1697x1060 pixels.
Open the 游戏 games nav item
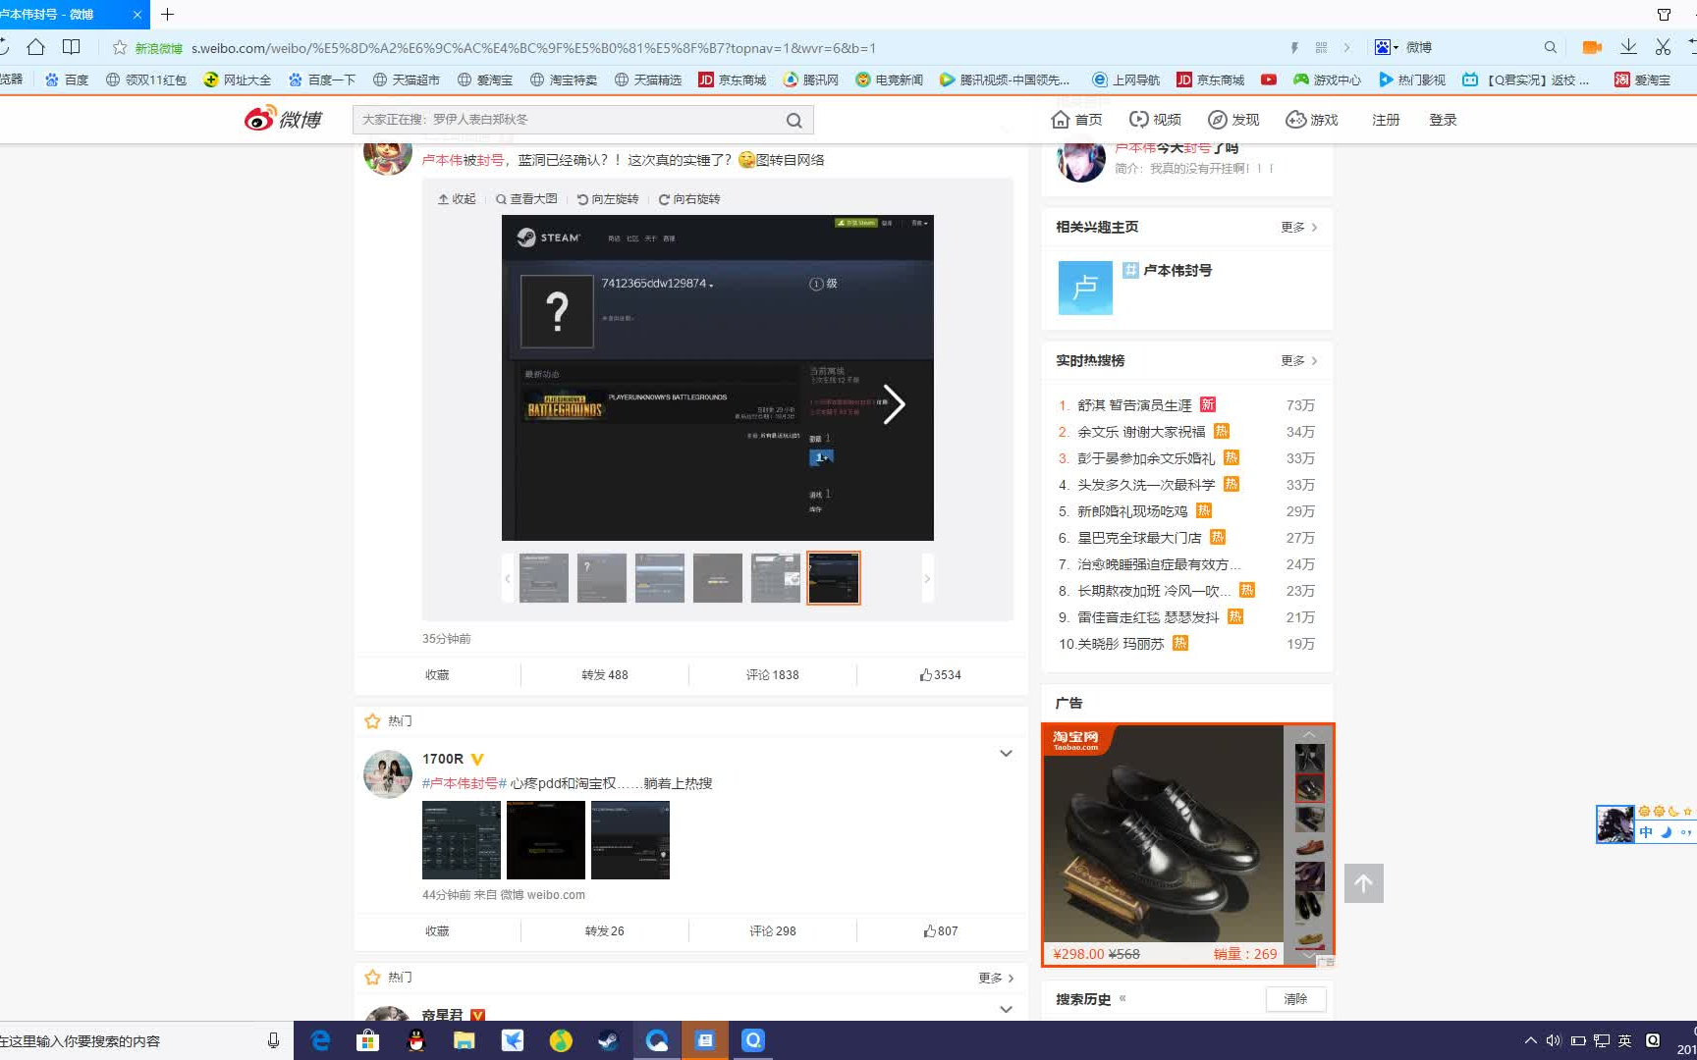(1312, 120)
